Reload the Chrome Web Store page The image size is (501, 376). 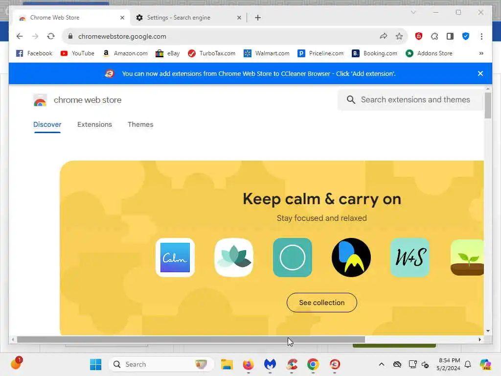(51, 36)
